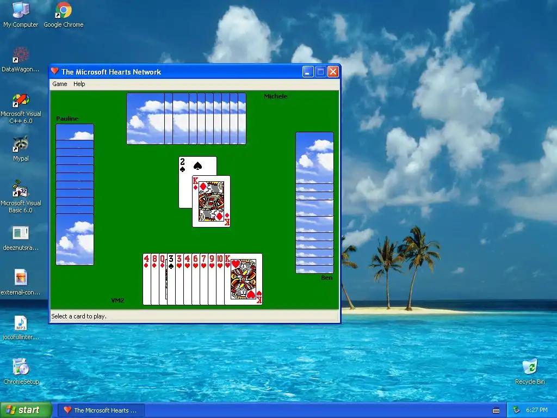The image size is (557, 418).
Task: Click the keyboard icon in the system tray
Action: (496, 410)
